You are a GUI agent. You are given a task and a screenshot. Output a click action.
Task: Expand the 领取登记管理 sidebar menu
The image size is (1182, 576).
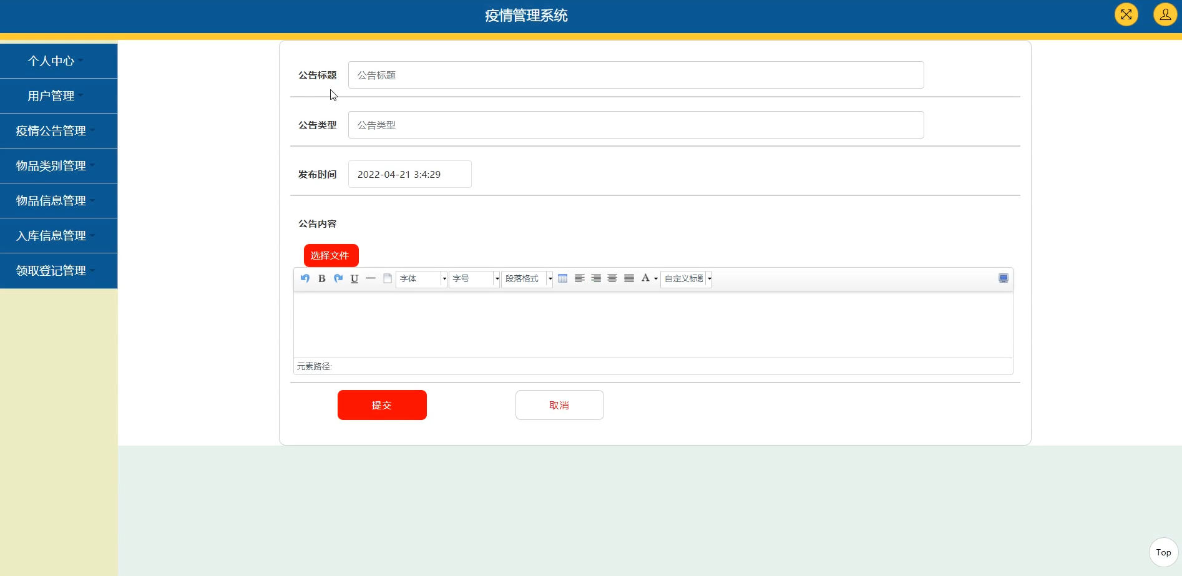point(59,271)
